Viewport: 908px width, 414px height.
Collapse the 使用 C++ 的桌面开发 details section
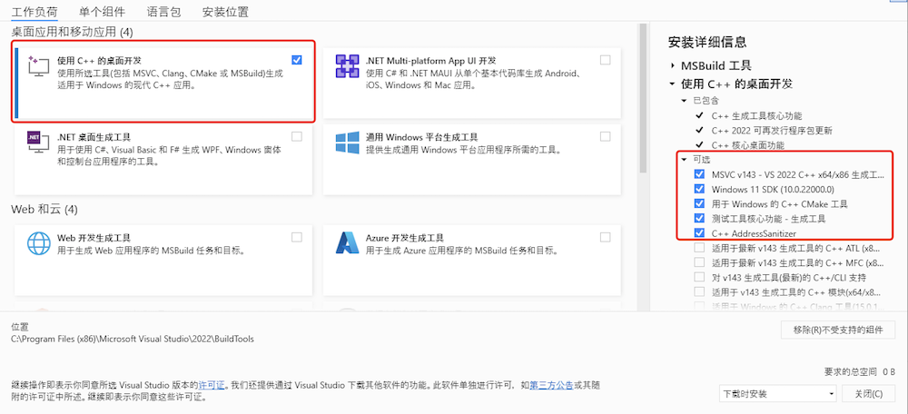pos(672,84)
